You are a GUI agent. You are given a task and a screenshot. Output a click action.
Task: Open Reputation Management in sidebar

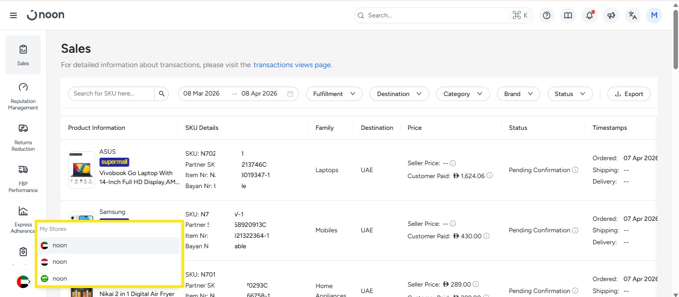23,97
